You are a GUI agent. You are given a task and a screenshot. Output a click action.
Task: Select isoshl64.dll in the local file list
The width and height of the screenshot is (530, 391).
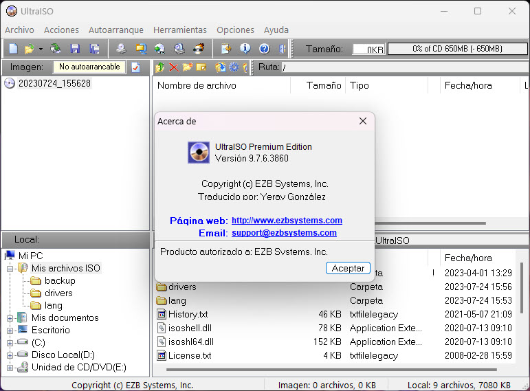tap(191, 342)
